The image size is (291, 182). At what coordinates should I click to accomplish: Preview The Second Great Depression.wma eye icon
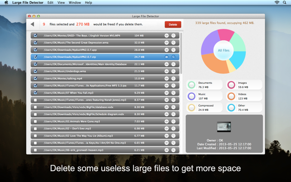(167, 43)
